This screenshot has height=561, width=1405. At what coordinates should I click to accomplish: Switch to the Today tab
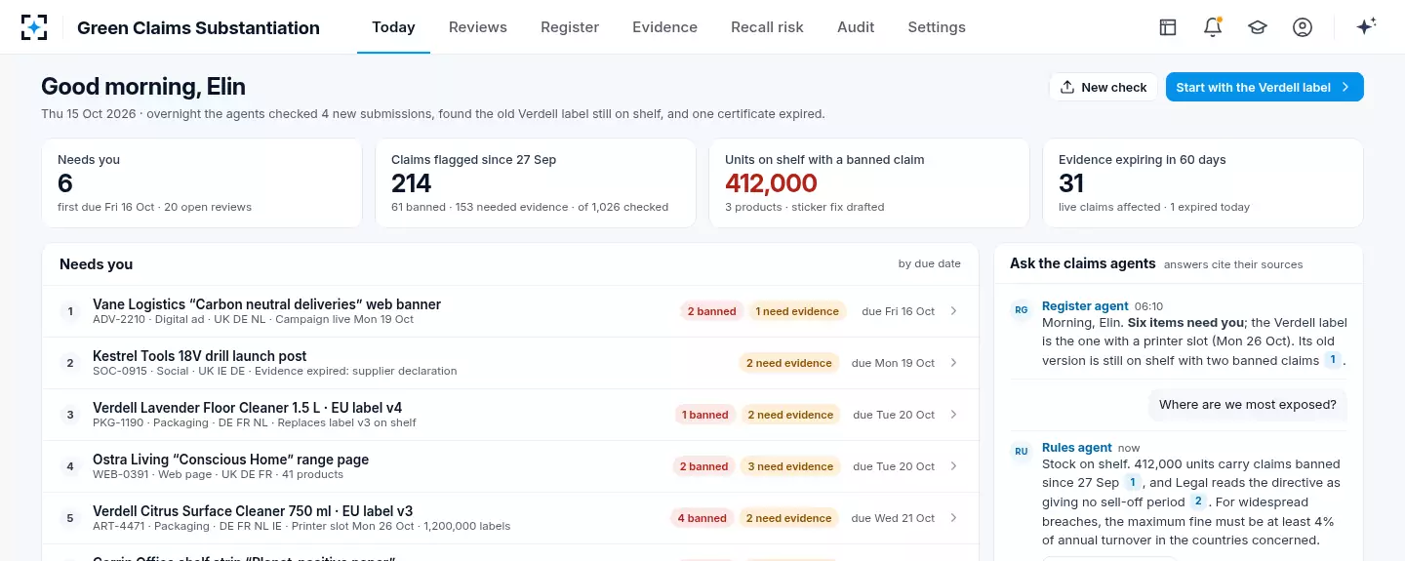393,27
